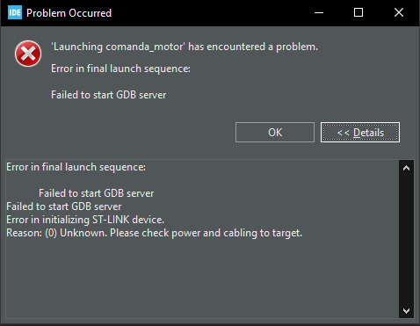
Task: Click the "Problem Occurred" title text
Action: [x=69, y=13]
